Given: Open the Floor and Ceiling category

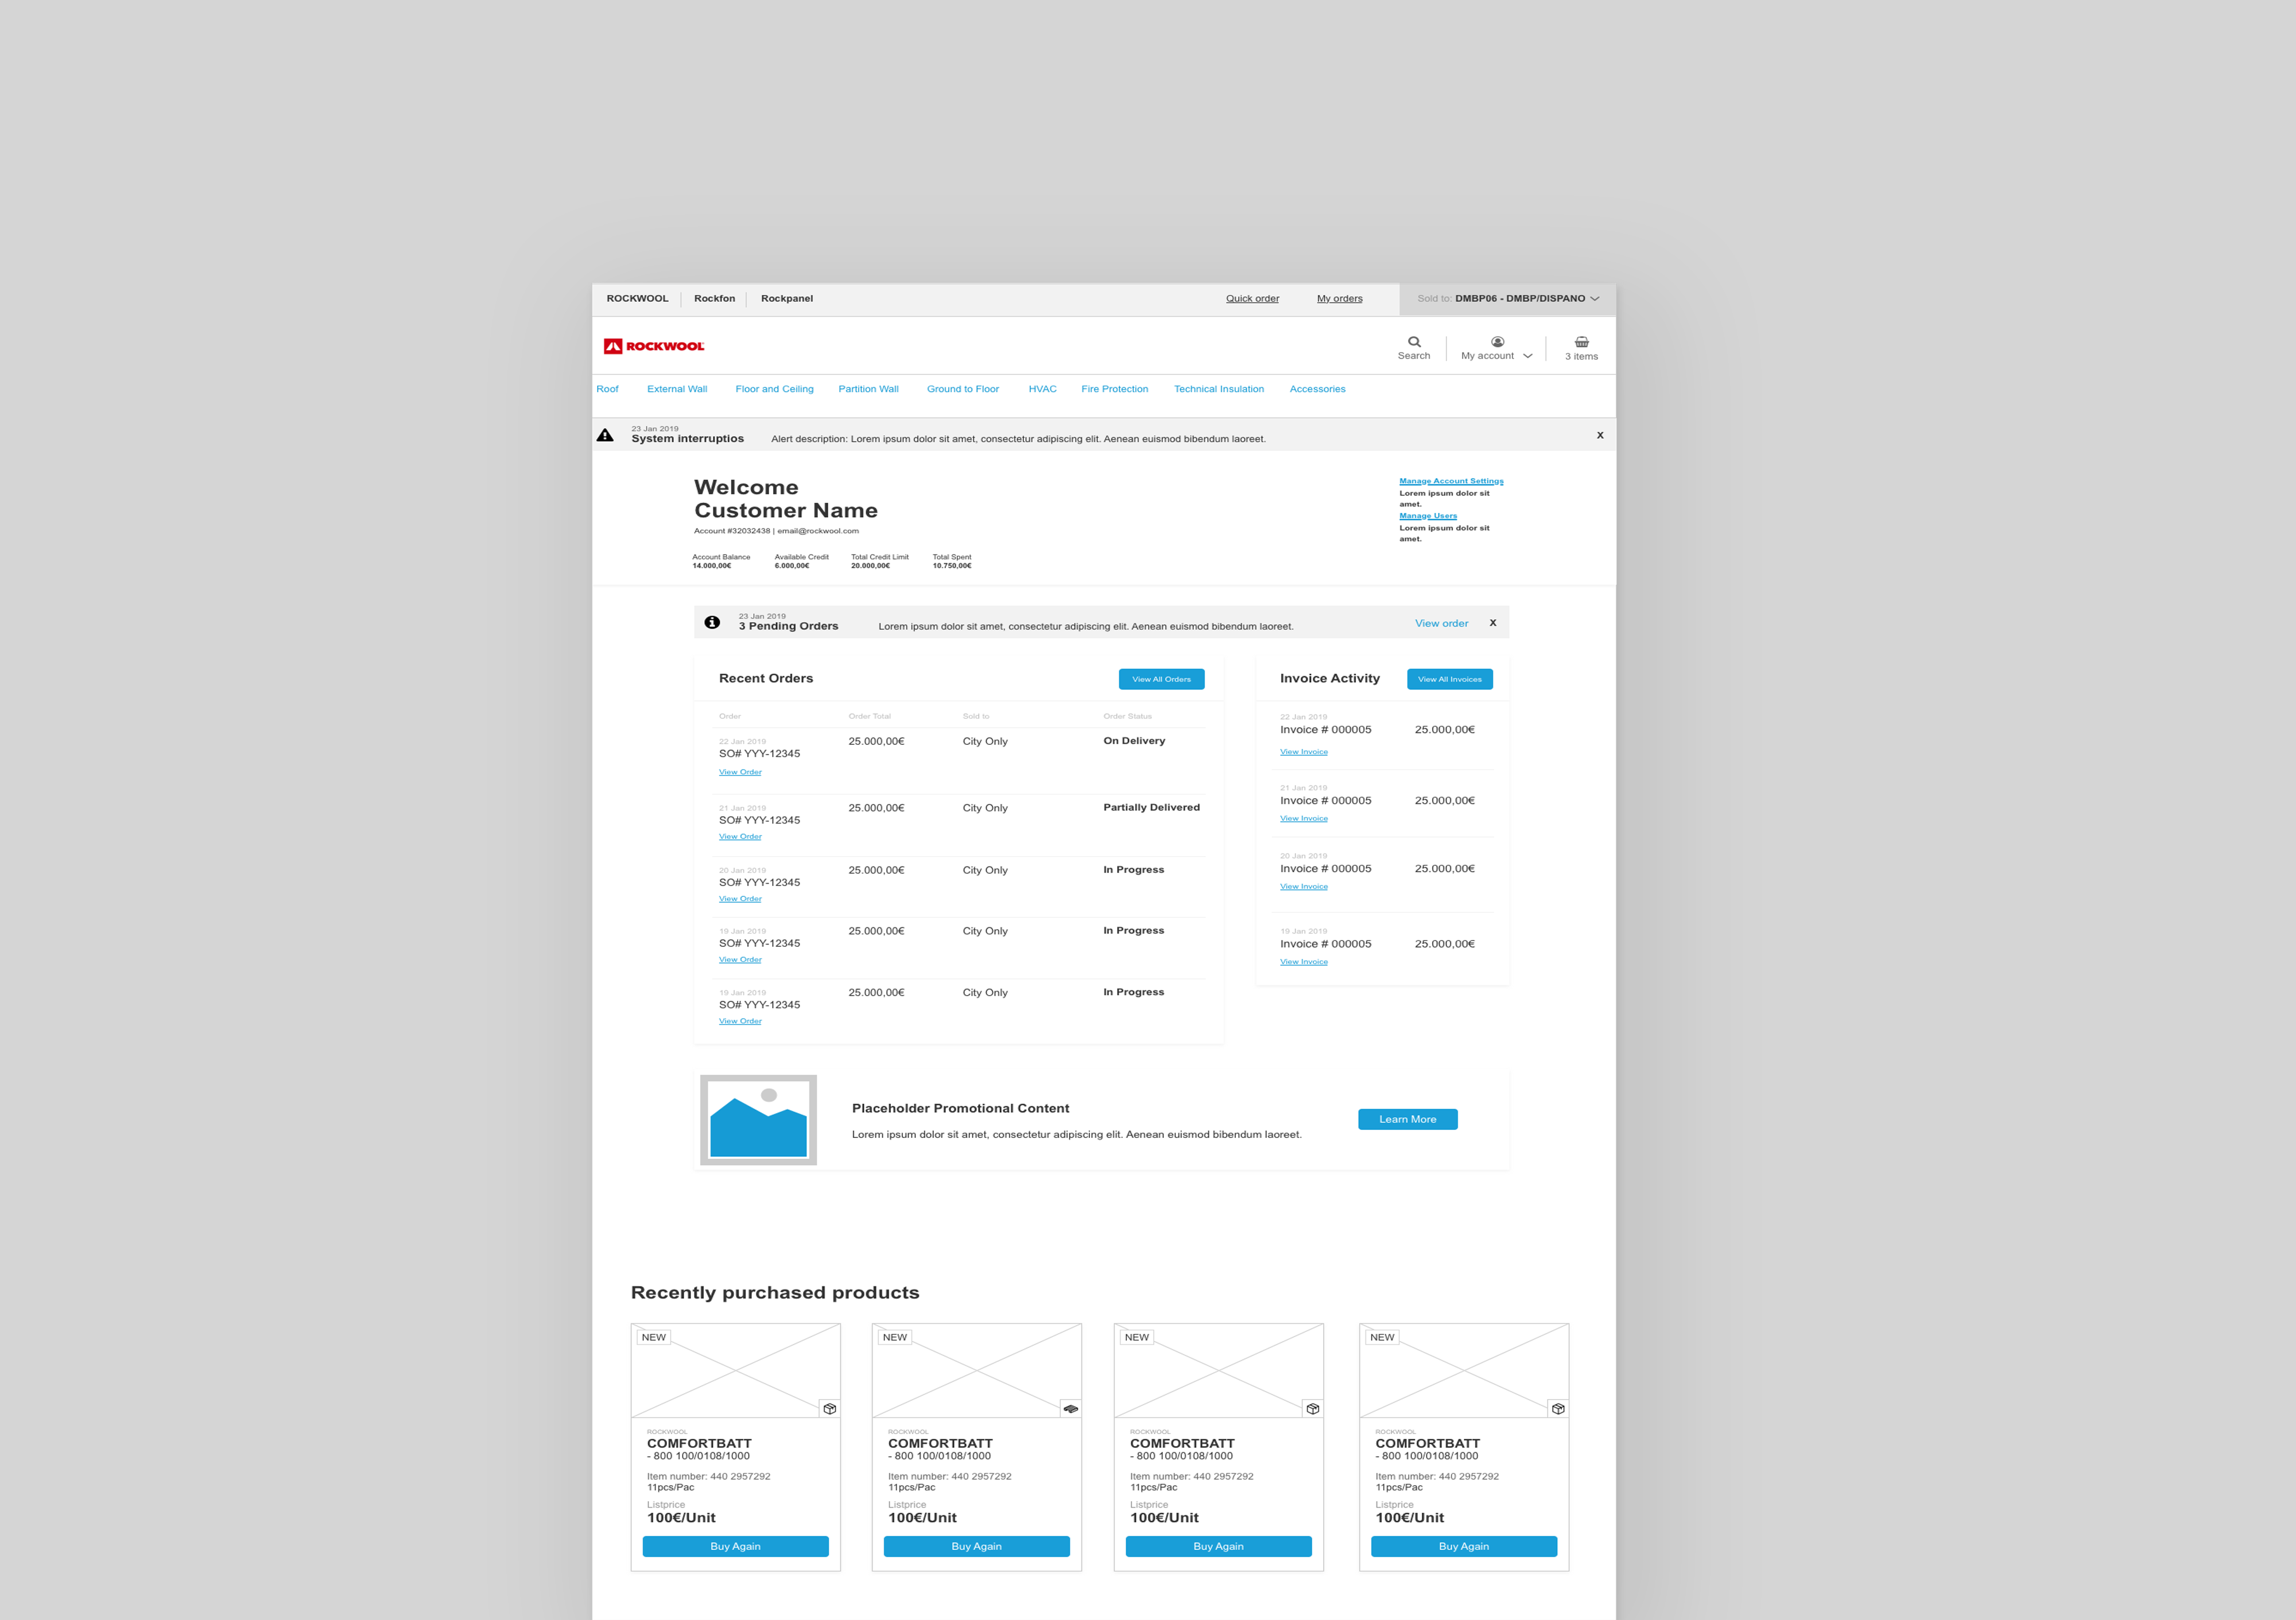Looking at the screenshot, I should (x=774, y=389).
